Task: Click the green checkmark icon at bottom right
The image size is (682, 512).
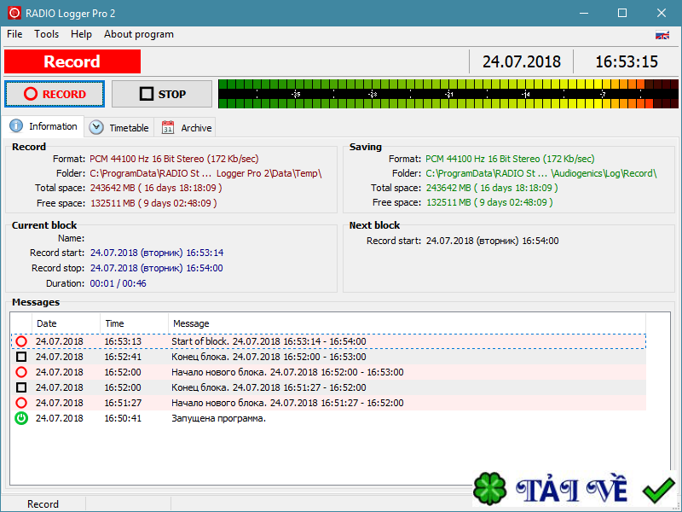Action: 656,489
